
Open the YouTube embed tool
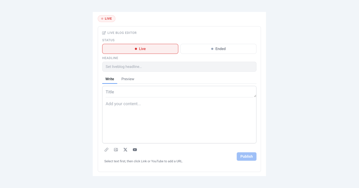(x=135, y=150)
